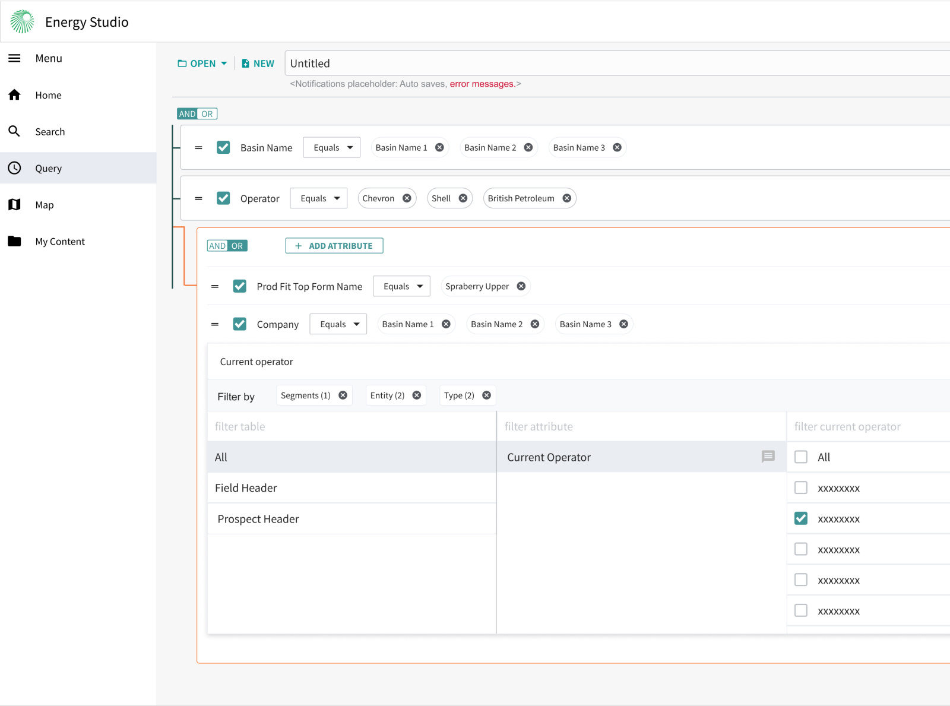Click the Home house icon
Viewport: 950px width, 706px height.
tap(14, 95)
